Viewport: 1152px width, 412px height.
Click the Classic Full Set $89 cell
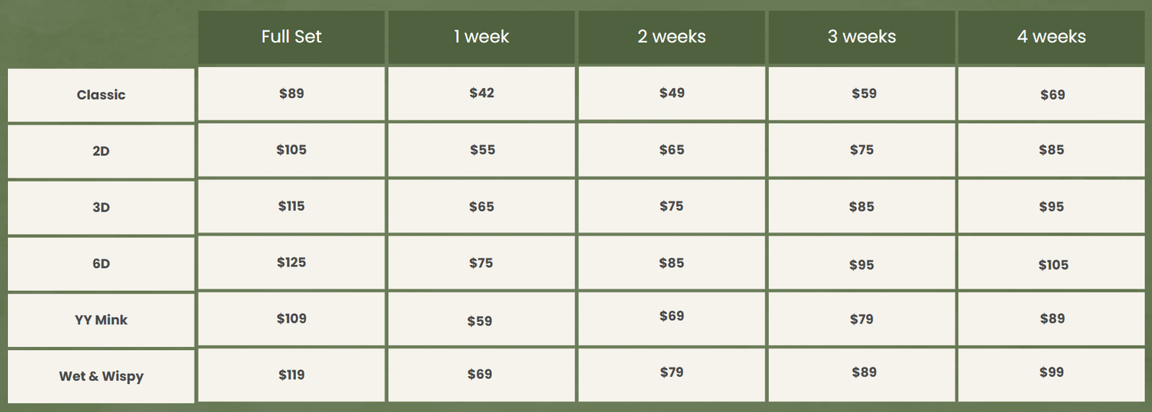click(292, 94)
